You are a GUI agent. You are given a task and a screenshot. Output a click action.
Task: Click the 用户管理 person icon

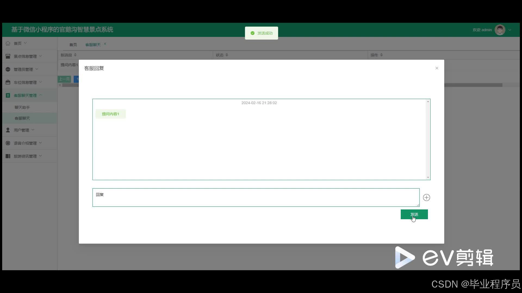(x=8, y=130)
